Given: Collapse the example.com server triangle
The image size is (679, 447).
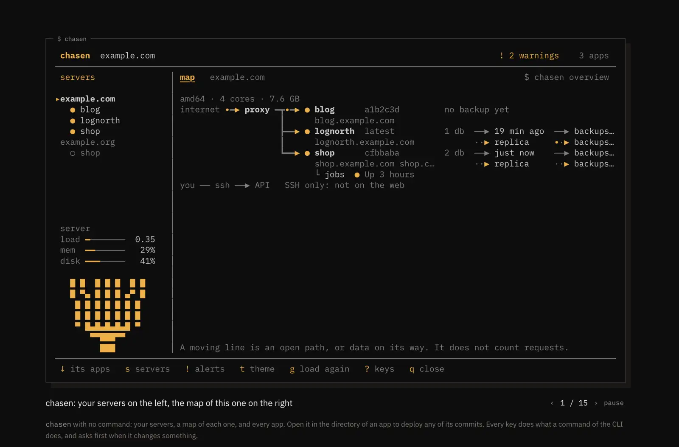Looking at the screenshot, I should coord(57,99).
